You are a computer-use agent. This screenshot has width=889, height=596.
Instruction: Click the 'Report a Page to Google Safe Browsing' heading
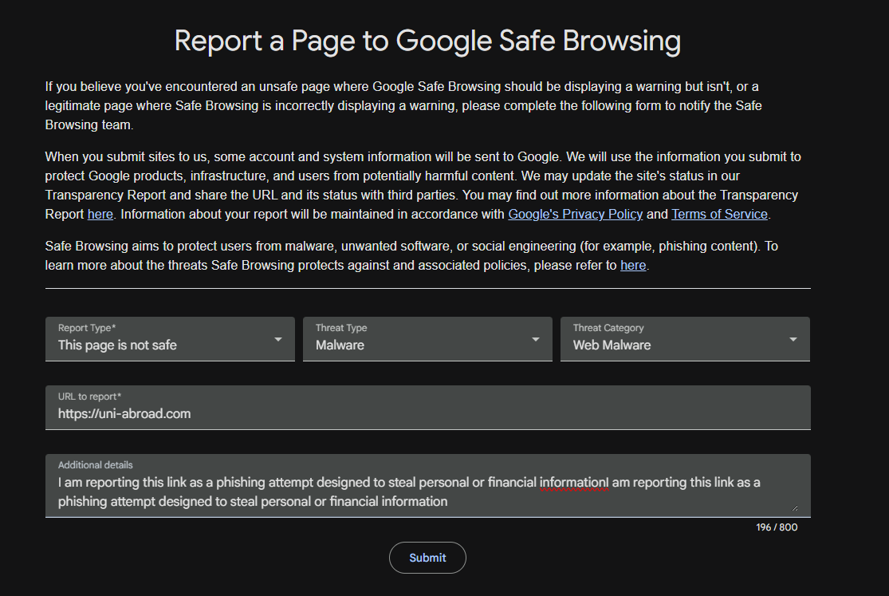[427, 41]
